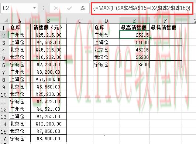Select header cell 最低销售额
The width and height of the screenshot is (196, 144).
(166, 27)
